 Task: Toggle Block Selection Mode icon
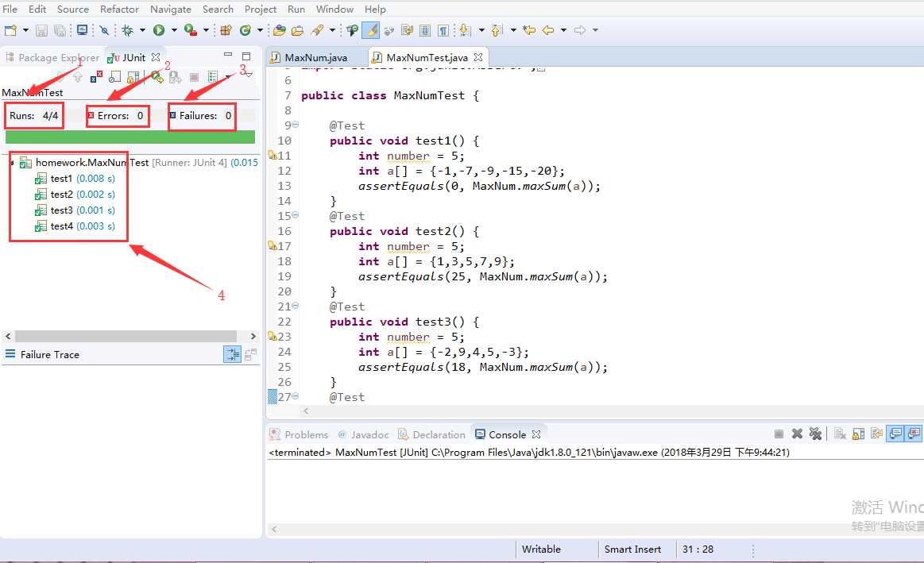[425, 30]
